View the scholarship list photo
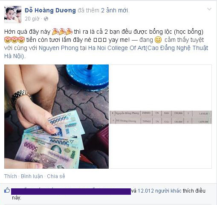 (161, 117)
